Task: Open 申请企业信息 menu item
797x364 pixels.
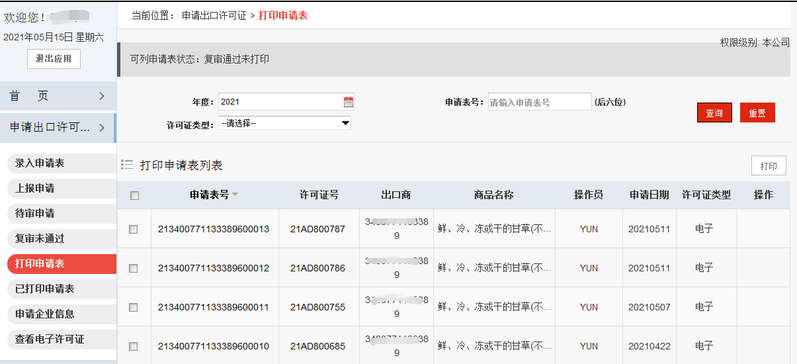Action: point(62,314)
